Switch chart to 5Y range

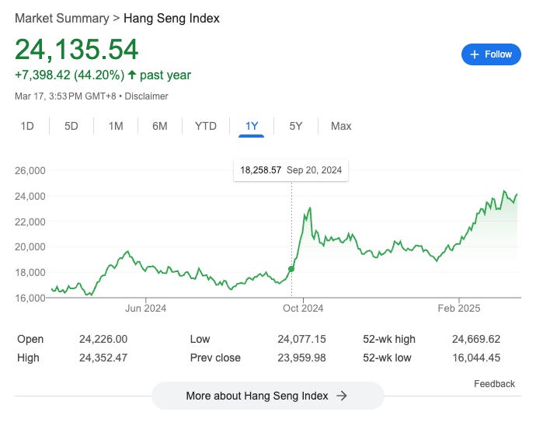(296, 126)
